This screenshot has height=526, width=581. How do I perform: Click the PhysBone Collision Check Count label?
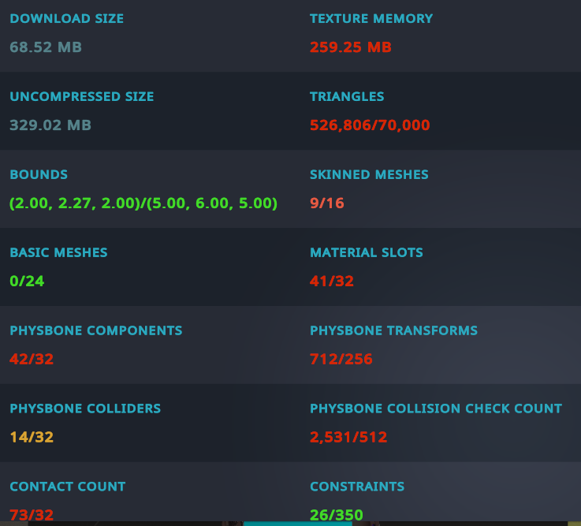point(436,408)
